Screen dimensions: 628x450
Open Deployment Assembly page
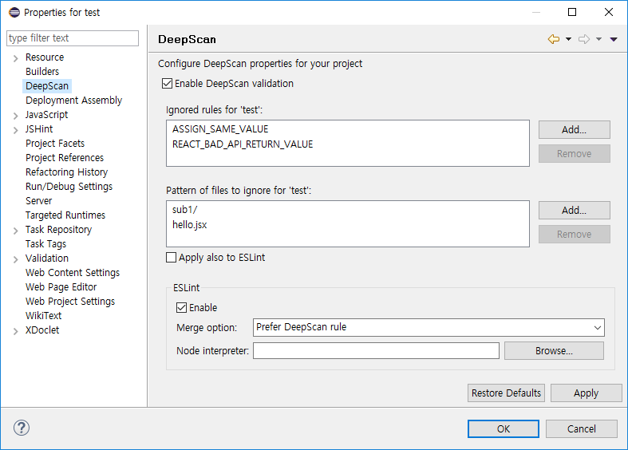(73, 100)
